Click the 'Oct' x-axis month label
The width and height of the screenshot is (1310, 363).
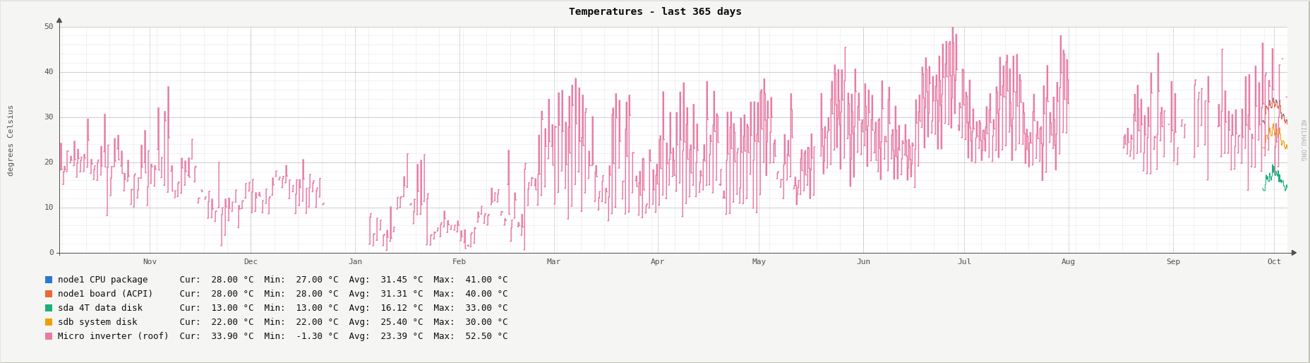point(1274,262)
